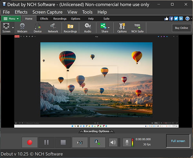Pause the recording
The height and width of the screenshot is (158, 193).
[x=46, y=142]
